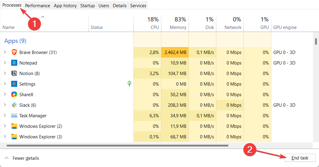Viewport: 319px width, 167px height.
Task: Sort processes by Network column
Action: coord(230,24)
